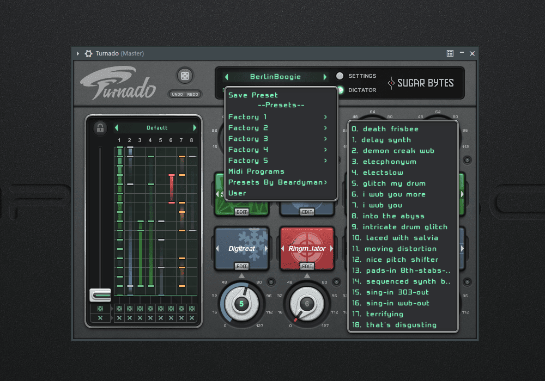Open the plugin menu arrow left of Turnado title
Screen dimensions: 545x381
click(78, 53)
